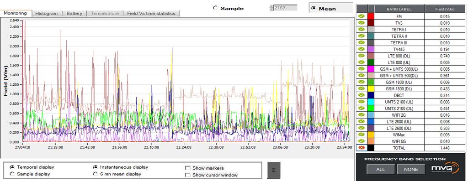Toggle the check icon for GSM 1800 (DL)
The width and height of the screenshot is (468, 181).
[x=362, y=89]
